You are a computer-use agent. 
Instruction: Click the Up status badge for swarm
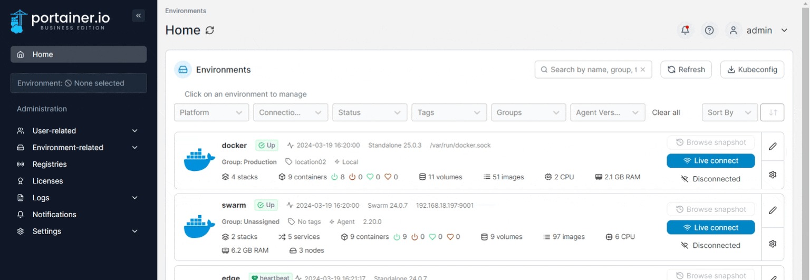click(266, 205)
